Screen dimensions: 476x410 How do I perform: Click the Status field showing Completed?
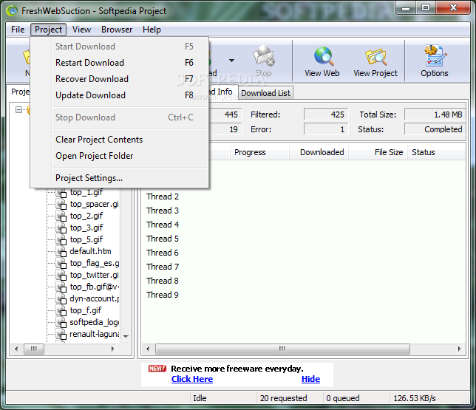435,129
